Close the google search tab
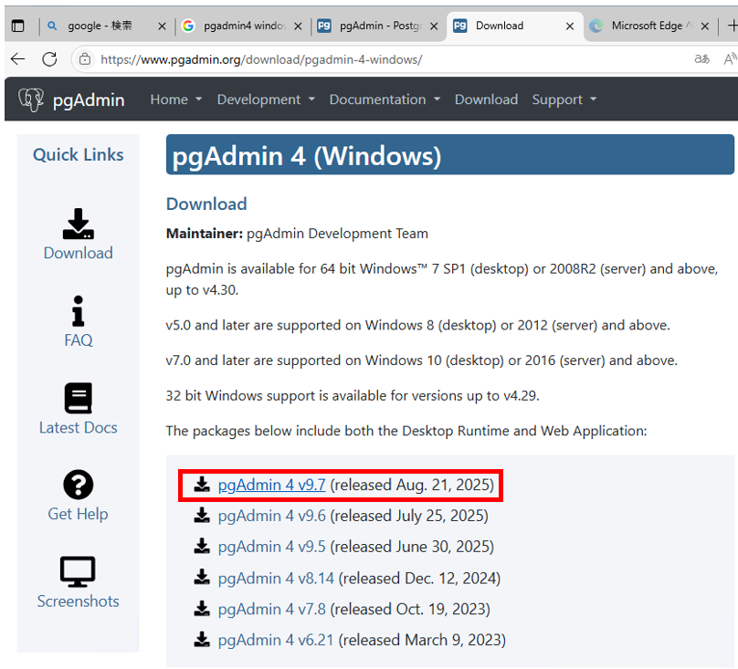 (162, 26)
